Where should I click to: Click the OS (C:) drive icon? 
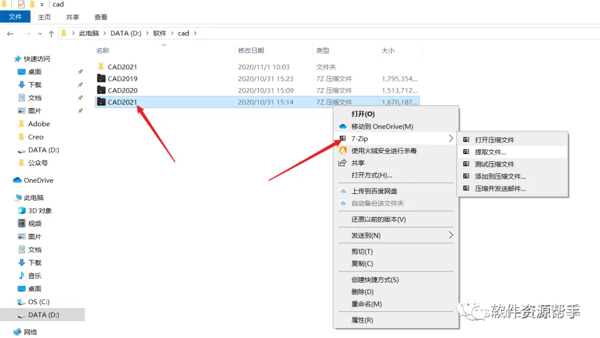22,302
